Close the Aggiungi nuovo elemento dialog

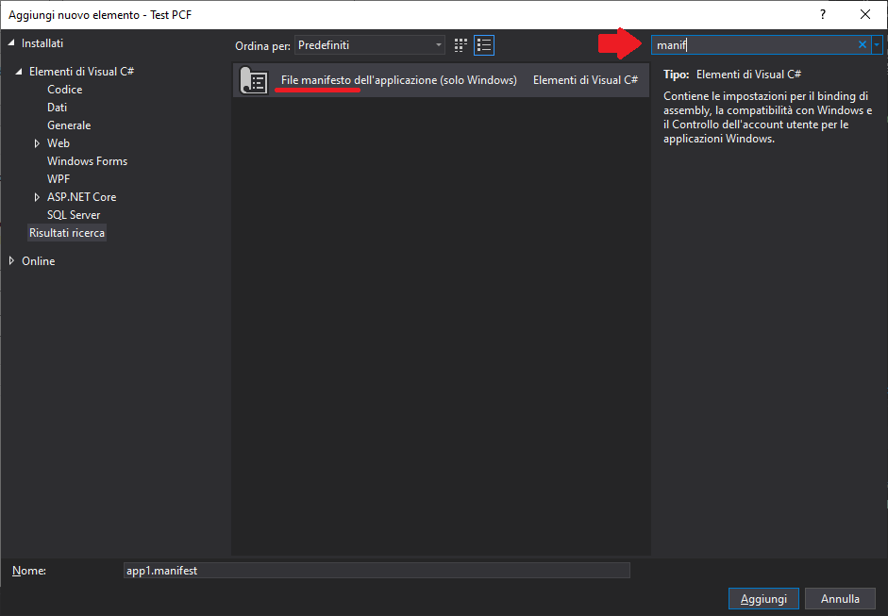(x=865, y=14)
